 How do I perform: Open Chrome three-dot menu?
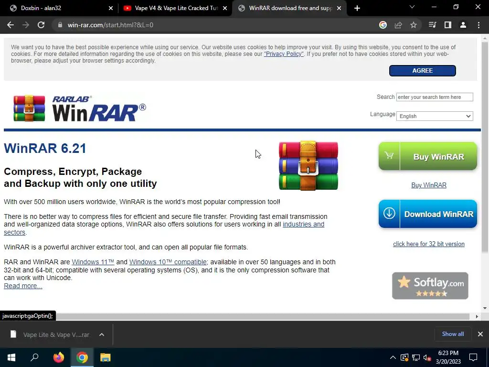[x=478, y=25]
